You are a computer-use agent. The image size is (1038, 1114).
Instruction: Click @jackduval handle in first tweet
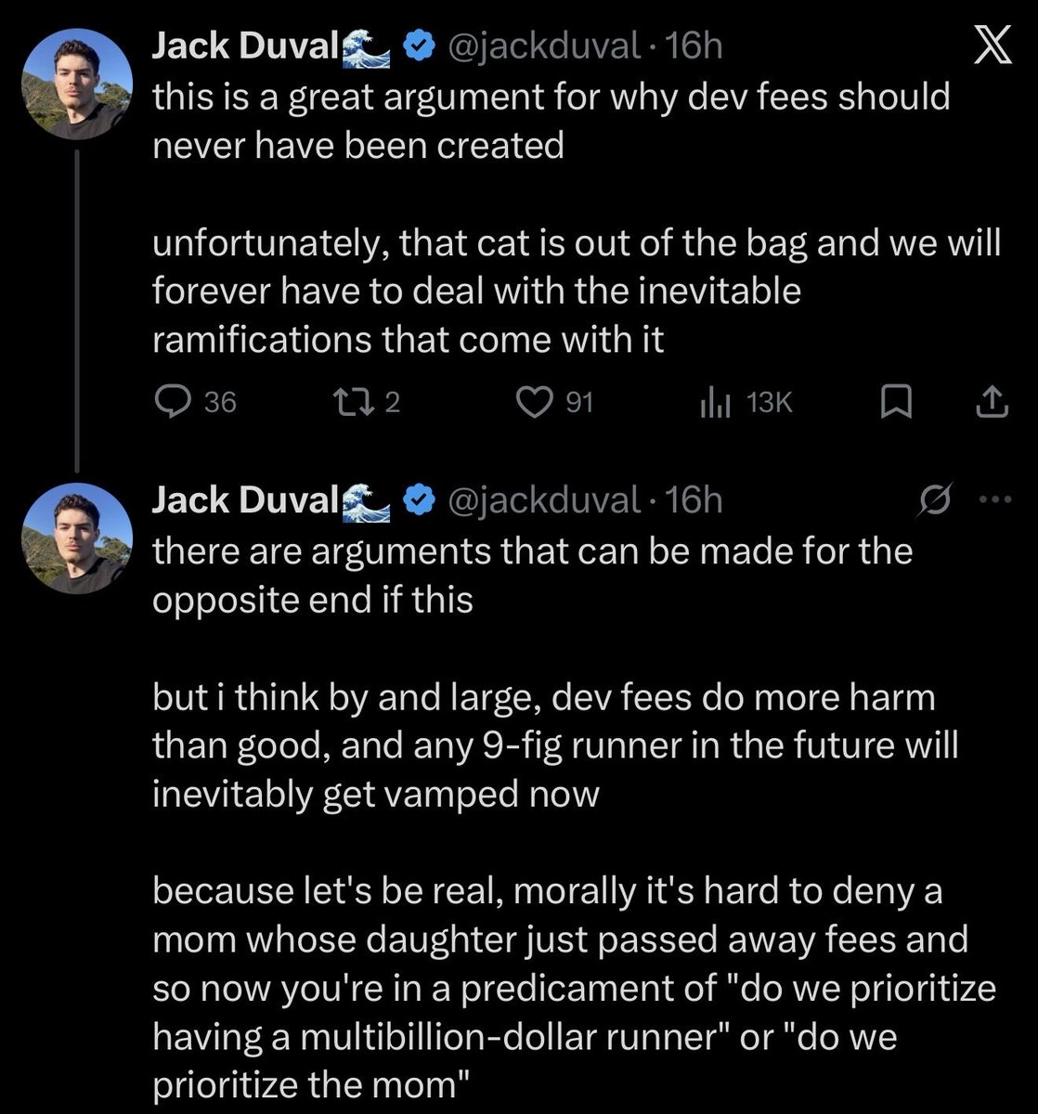tap(544, 46)
